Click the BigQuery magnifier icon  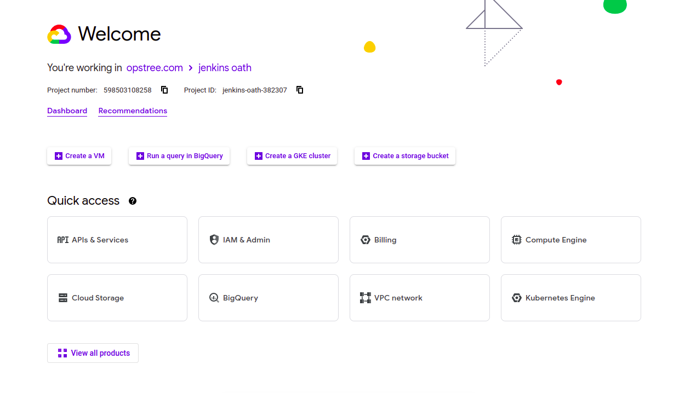(x=214, y=298)
